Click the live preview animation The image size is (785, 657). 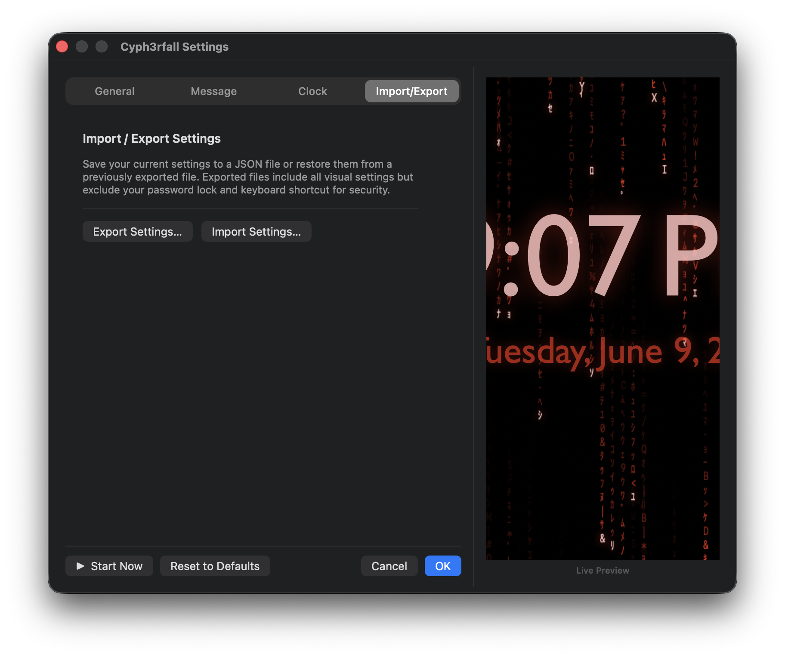(603, 318)
